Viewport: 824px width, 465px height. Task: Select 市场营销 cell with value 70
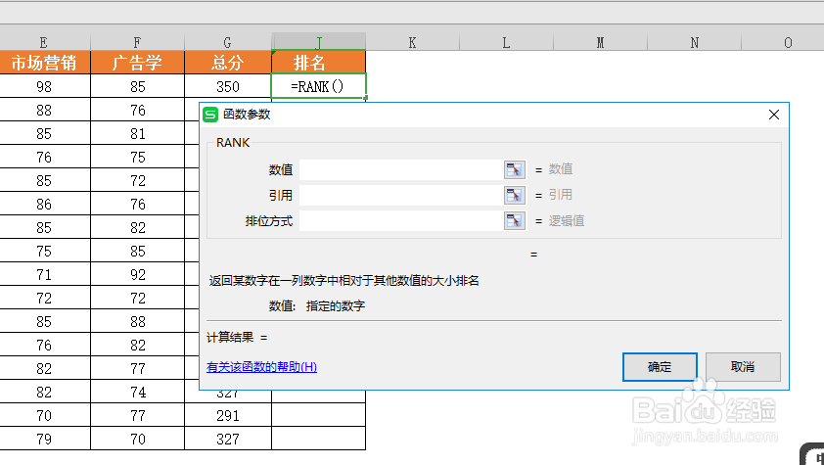click(45, 415)
